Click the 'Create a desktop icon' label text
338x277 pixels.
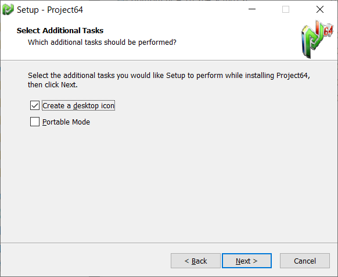(x=78, y=106)
